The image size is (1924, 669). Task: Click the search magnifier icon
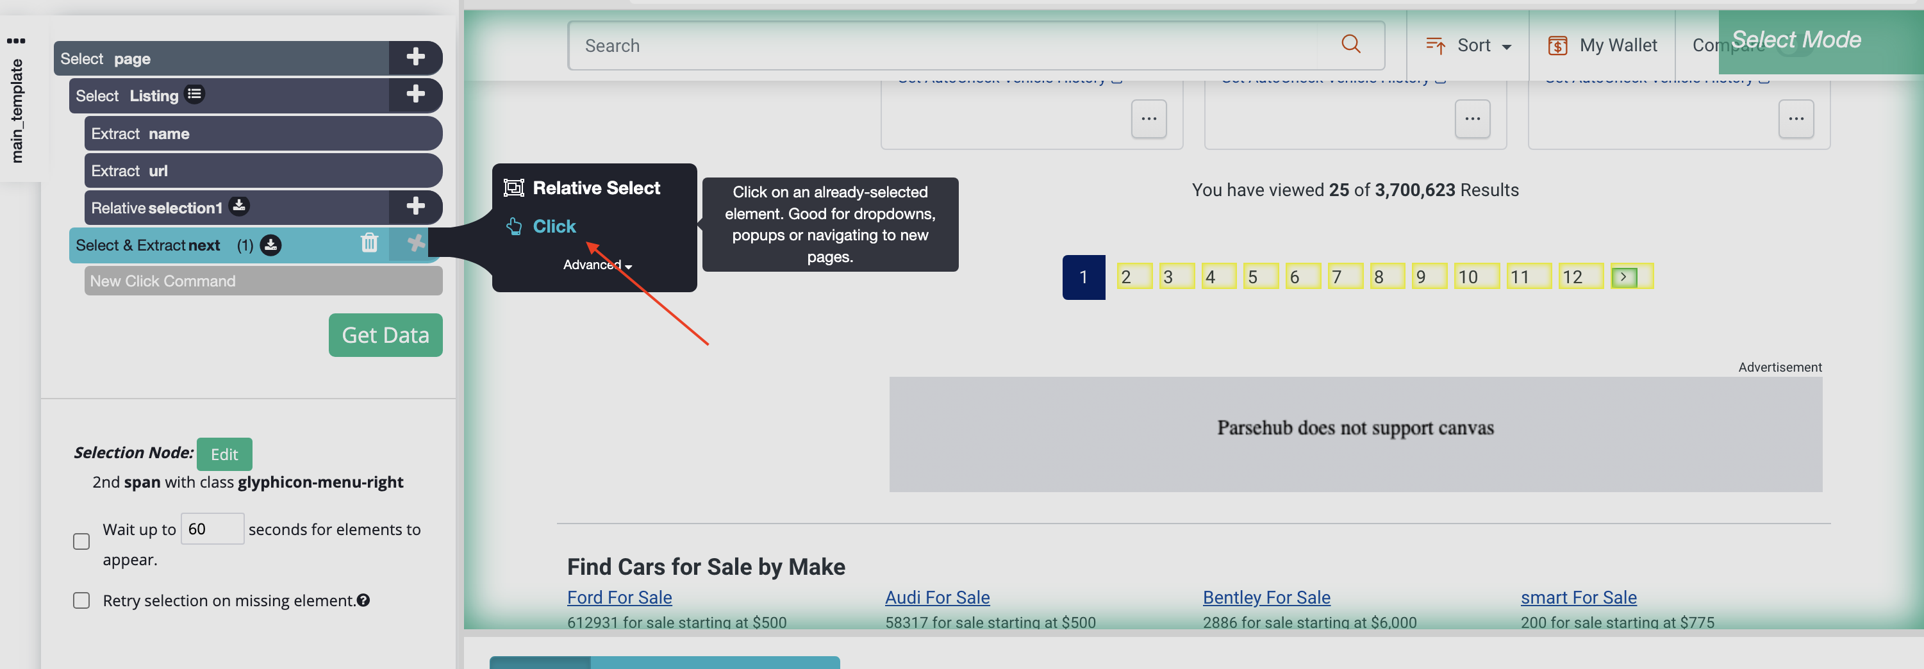tap(1350, 44)
